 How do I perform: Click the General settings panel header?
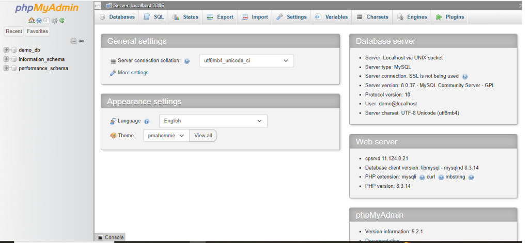[220, 41]
